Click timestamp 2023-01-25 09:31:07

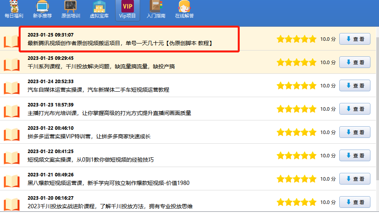pos(51,35)
